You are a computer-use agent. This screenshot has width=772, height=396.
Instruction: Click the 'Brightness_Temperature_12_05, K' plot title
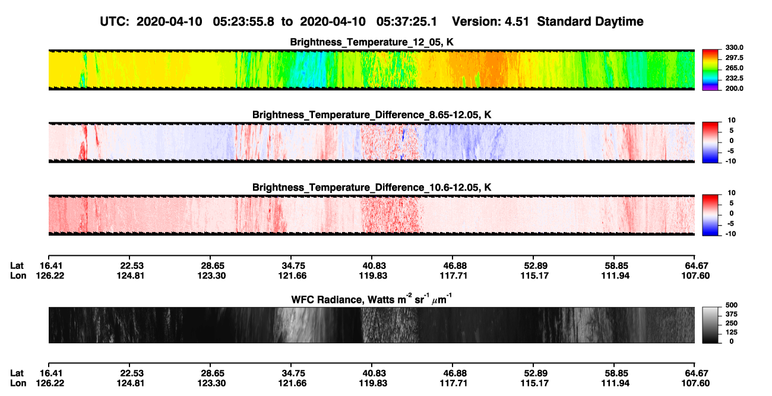tap(372, 42)
